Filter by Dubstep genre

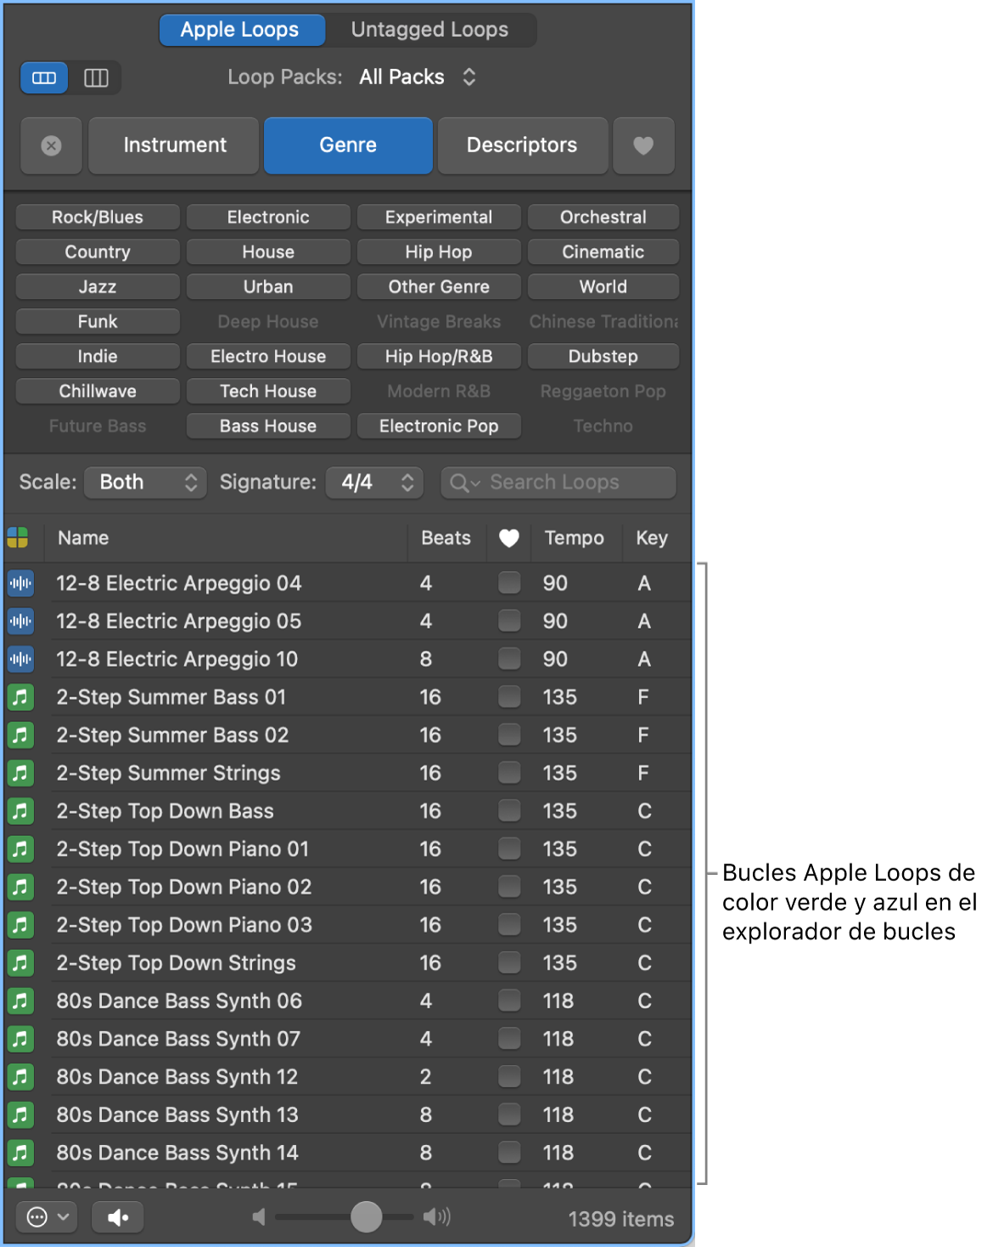pos(603,356)
